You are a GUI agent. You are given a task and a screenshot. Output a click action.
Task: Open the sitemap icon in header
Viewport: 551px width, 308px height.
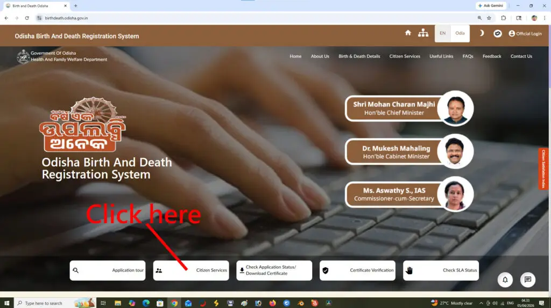click(423, 33)
